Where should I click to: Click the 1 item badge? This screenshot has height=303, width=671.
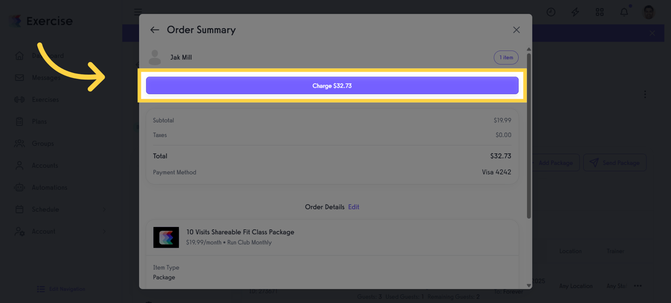[506, 57]
